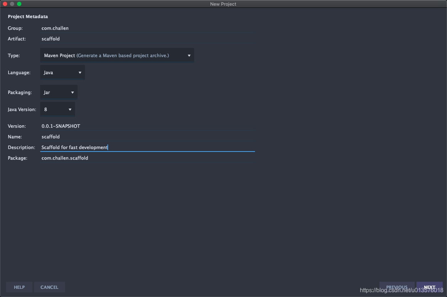The width and height of the screenshot is (447, 297).
Task: Click the Name field containing scaffold
Action: pos(147,137)
